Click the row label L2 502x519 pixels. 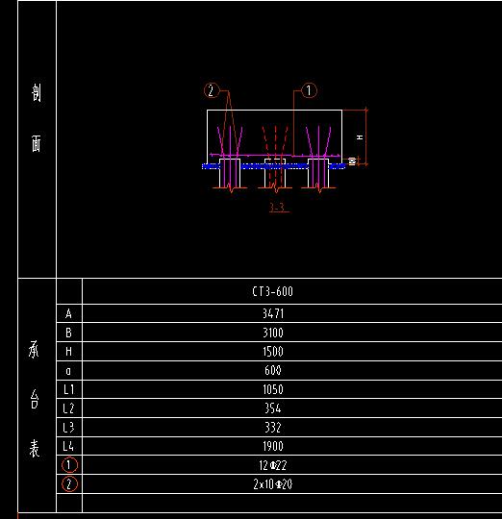click(68, 408)
